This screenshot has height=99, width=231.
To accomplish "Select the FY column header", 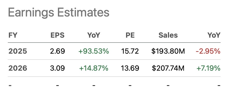I will click(x=13, y=35).
